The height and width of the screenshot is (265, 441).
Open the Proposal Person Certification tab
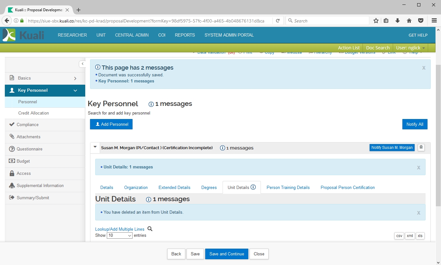[x=347, y=188]
